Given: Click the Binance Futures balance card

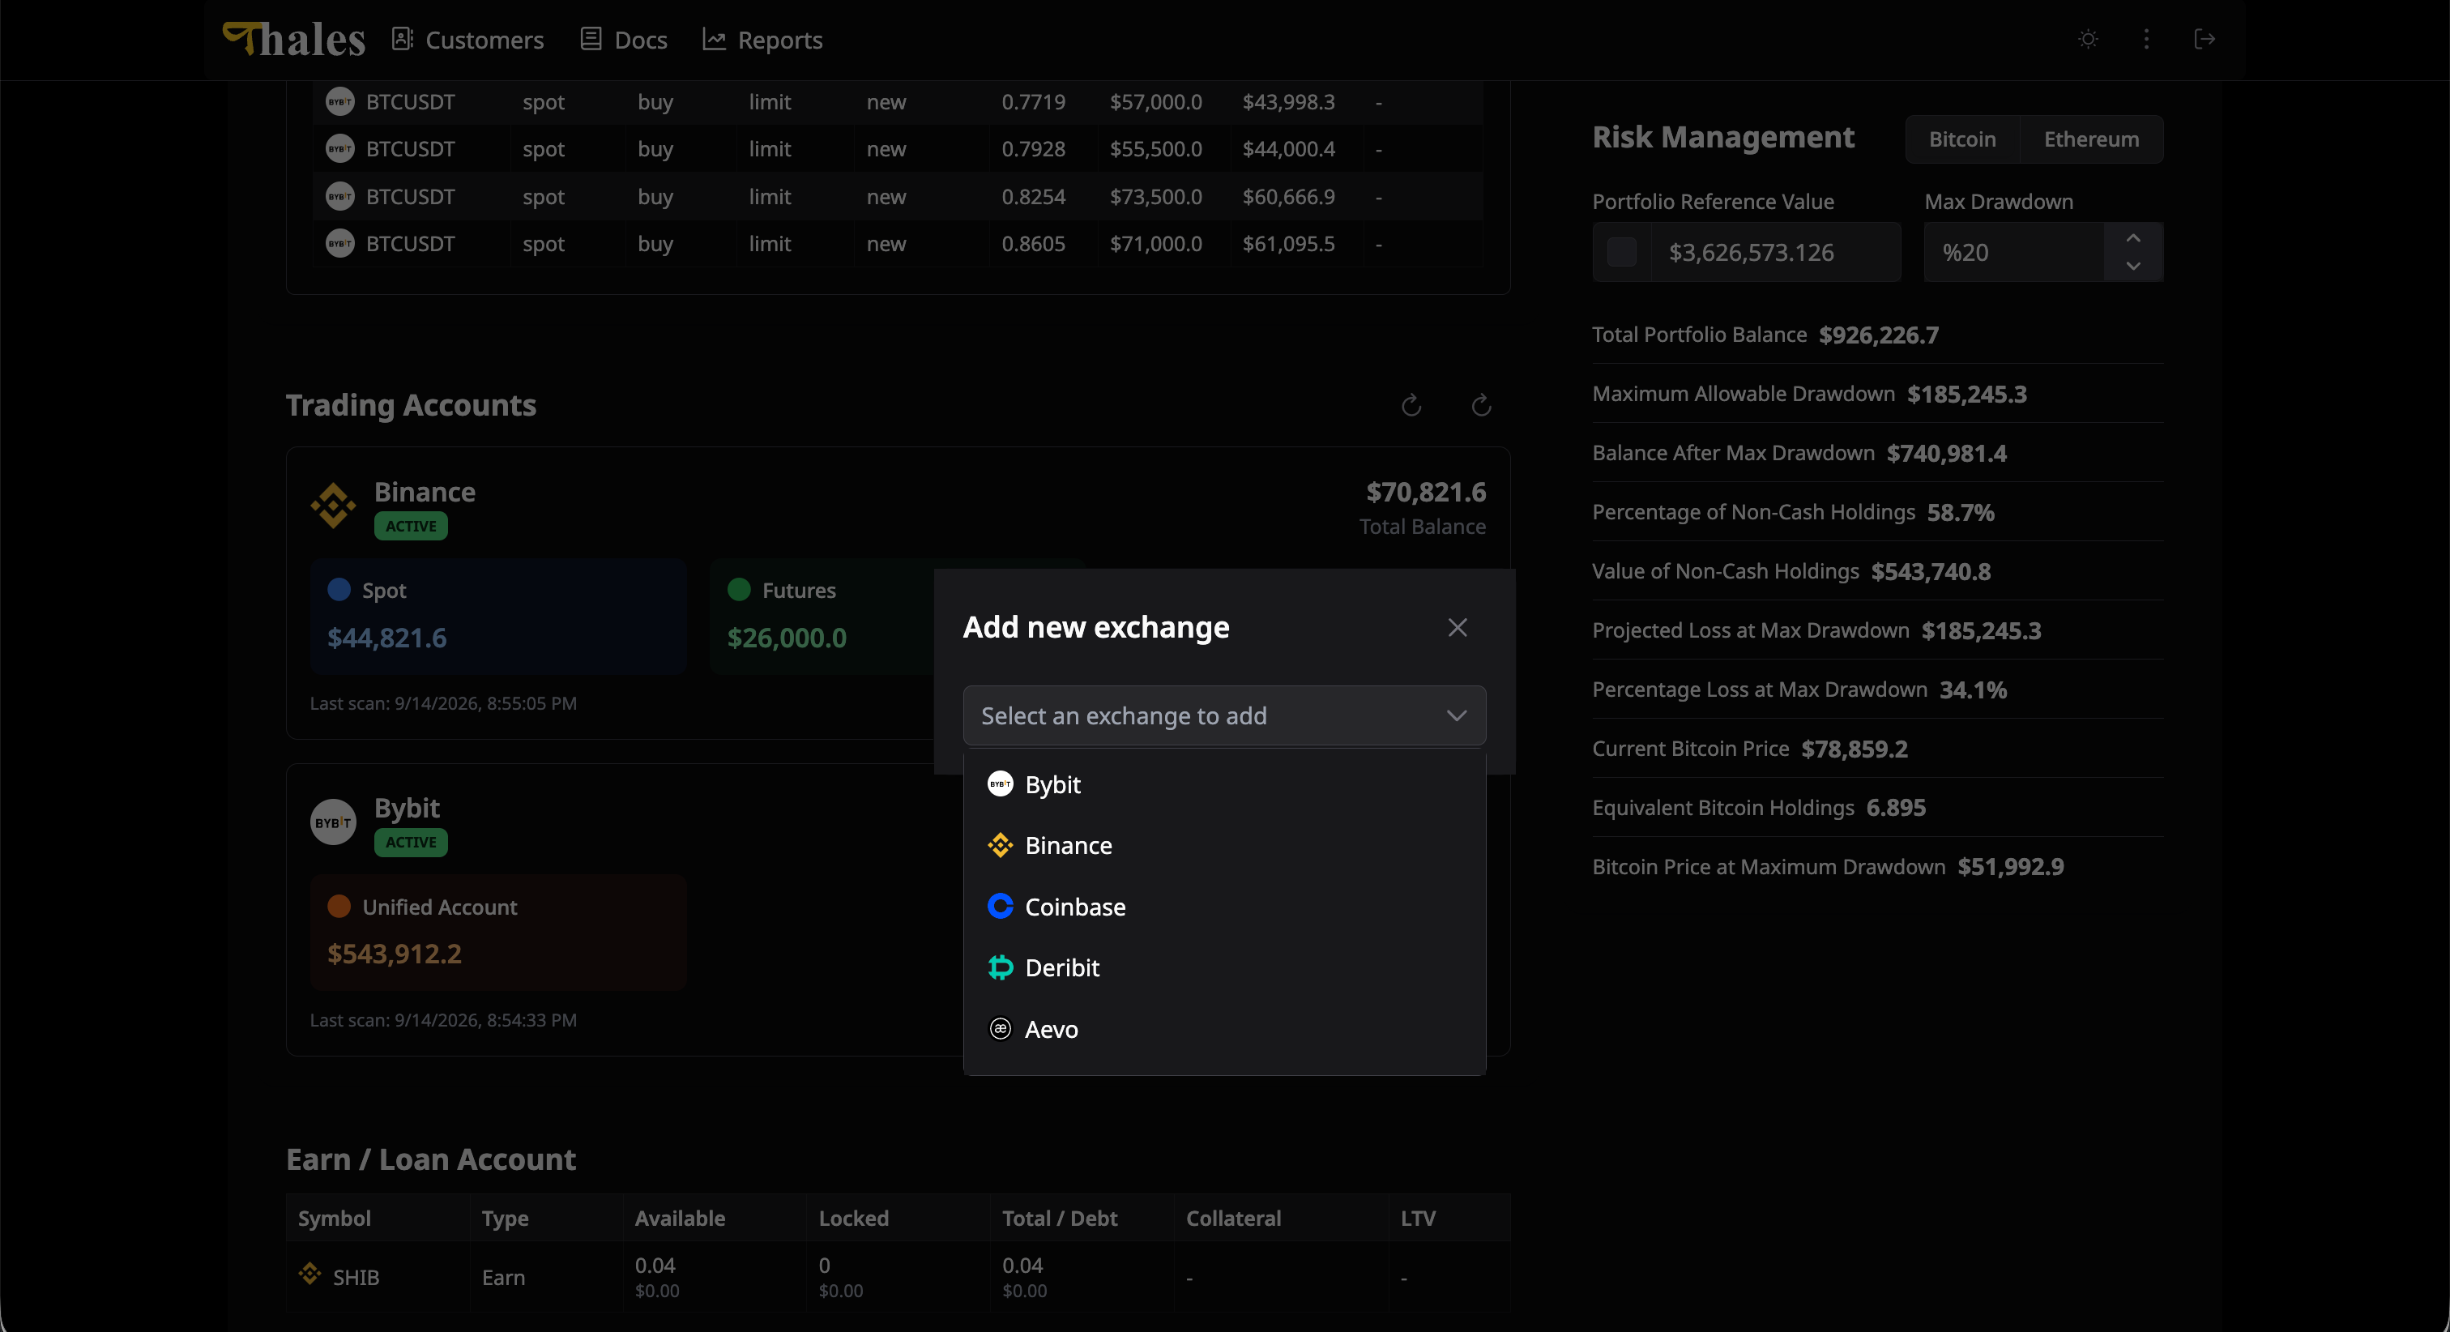Looking at the screenshot, I should (x=822, y=616).
